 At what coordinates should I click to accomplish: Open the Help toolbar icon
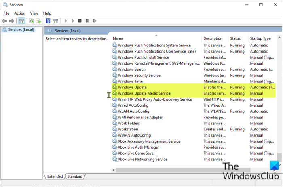click(48, 21)
